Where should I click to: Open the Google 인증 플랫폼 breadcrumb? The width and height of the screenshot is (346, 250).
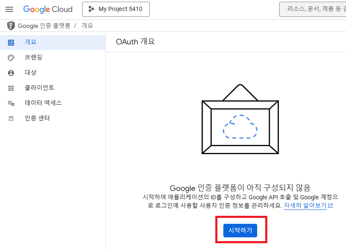pos(44,26)
